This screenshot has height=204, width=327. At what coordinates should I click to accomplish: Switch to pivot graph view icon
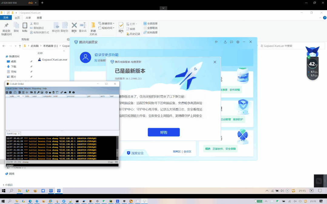pos(20,92)
